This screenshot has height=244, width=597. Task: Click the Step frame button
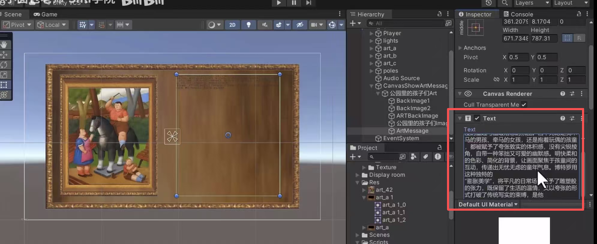click(309, 3)
